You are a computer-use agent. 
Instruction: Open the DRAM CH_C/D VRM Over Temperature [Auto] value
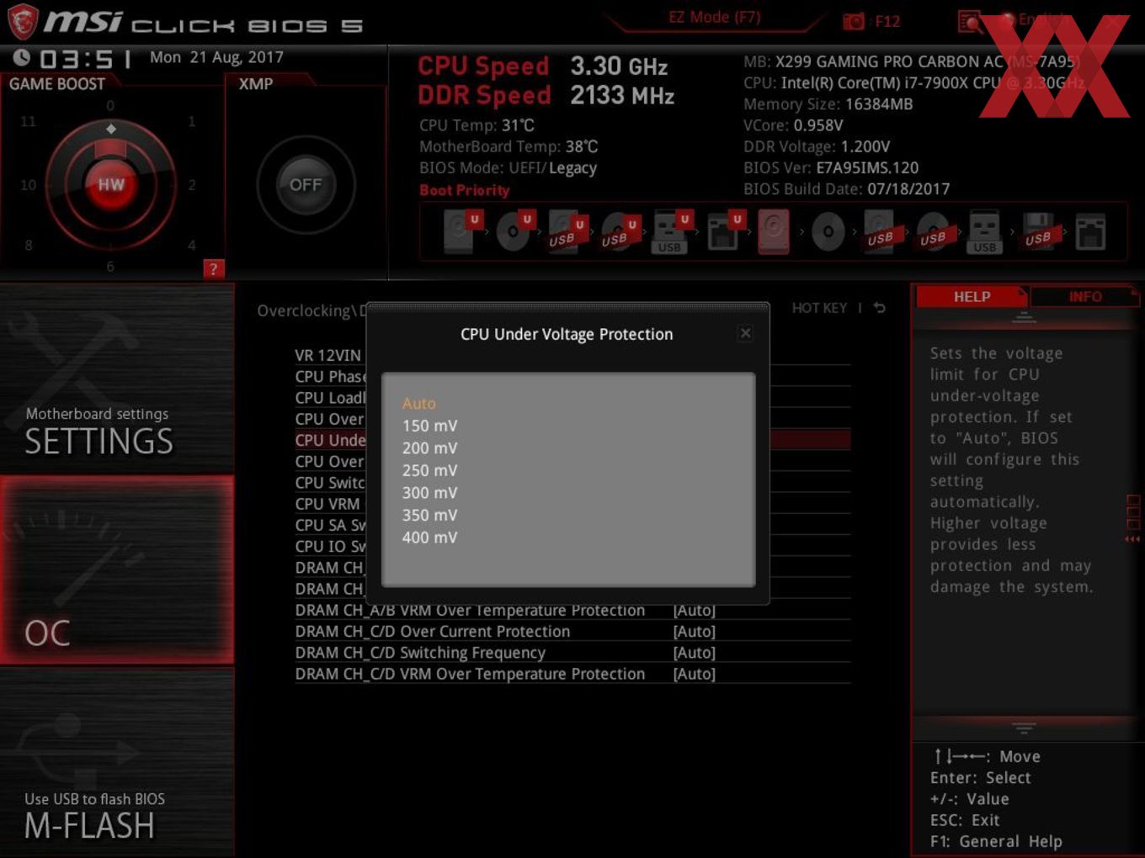click(694, 673)
